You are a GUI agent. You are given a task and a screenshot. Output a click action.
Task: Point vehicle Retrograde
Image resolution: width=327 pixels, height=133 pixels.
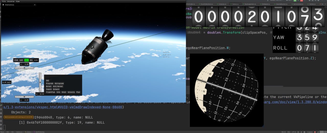59,84
